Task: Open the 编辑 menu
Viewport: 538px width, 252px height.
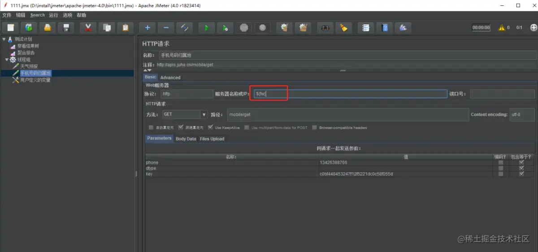Action: pyautogui.click(x=21, y=15)
